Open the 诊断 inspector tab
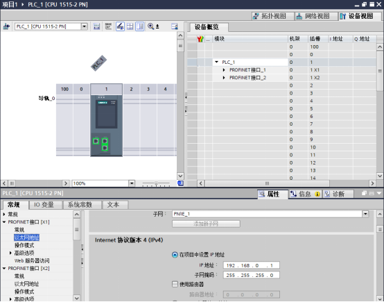 [x=338, y=194]
